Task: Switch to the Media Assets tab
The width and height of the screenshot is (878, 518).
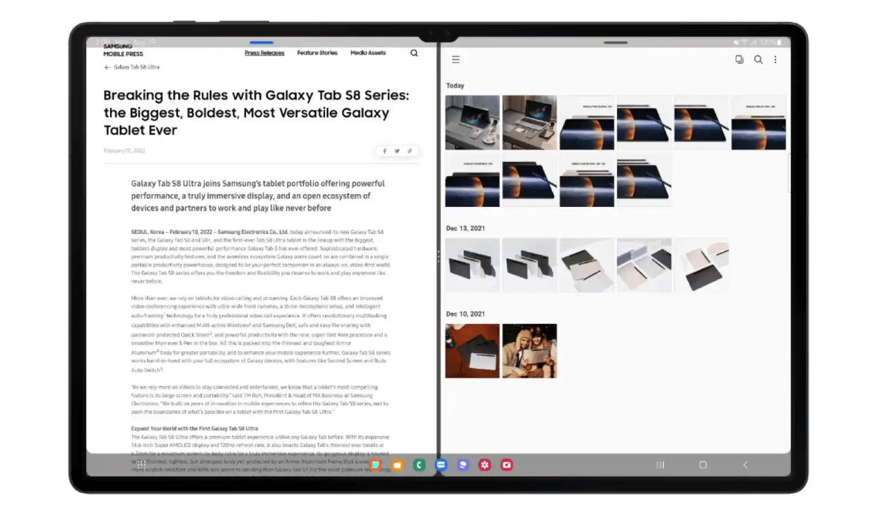Action: point(368,53)
